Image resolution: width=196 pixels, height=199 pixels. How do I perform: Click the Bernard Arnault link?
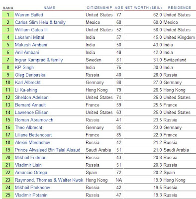pyautogui.click(x=30, y=105)
